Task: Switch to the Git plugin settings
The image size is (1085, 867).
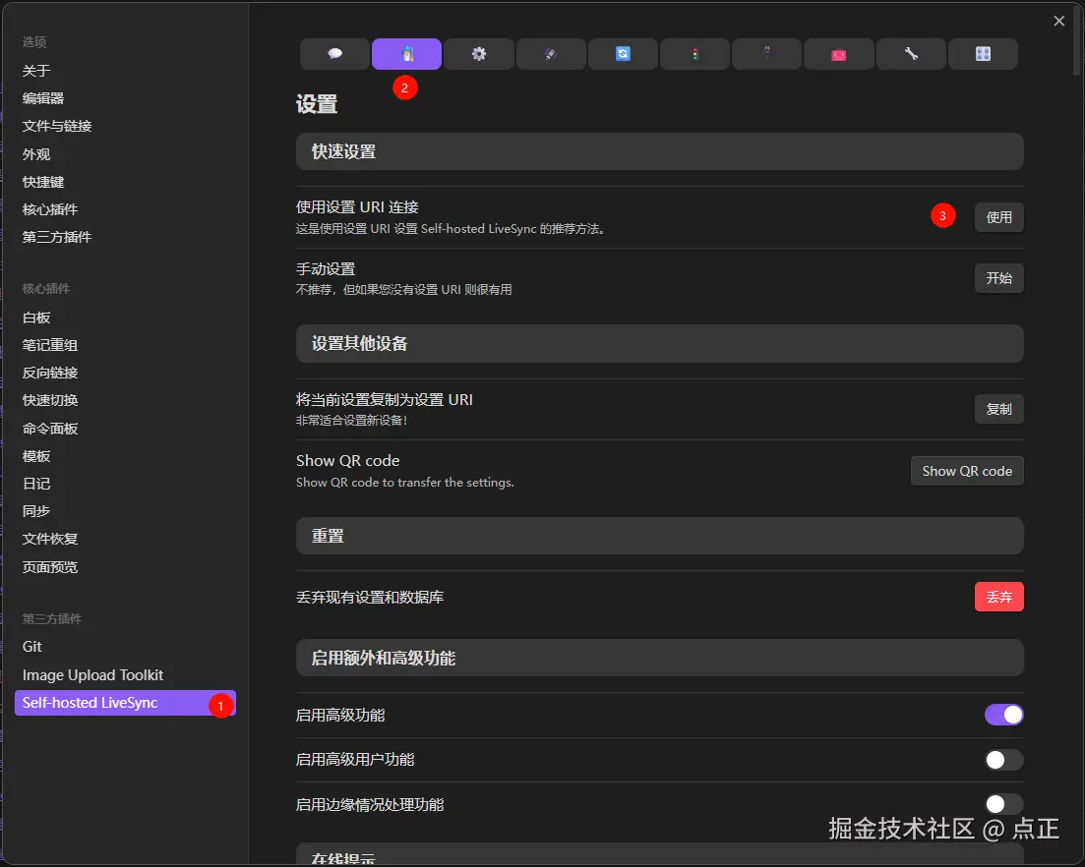Action: [x=31, y=646]
